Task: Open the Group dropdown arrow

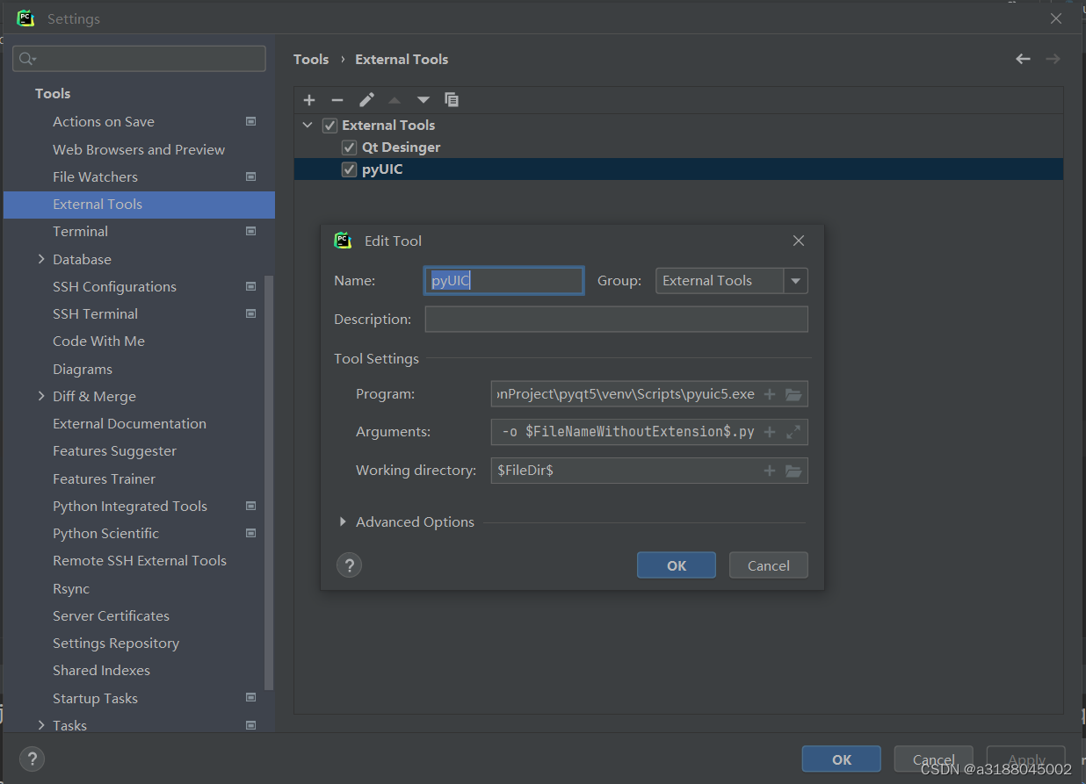Action: pyautogui.click(x=795, y=281)
